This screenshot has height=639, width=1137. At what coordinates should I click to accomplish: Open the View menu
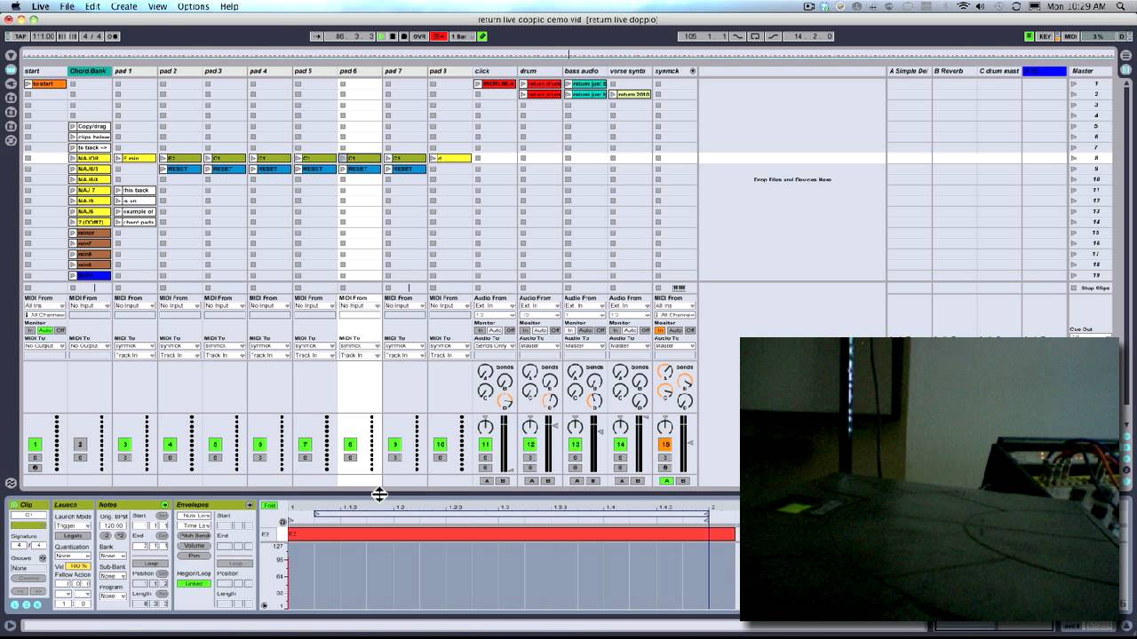point(157,6)
